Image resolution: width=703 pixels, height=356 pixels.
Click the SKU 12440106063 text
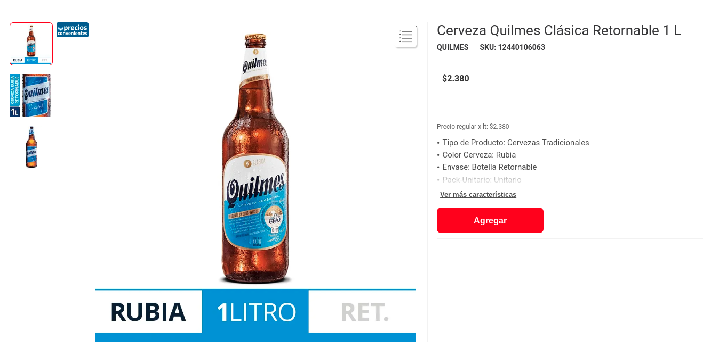pyautogui.click(x=512, y=47)
